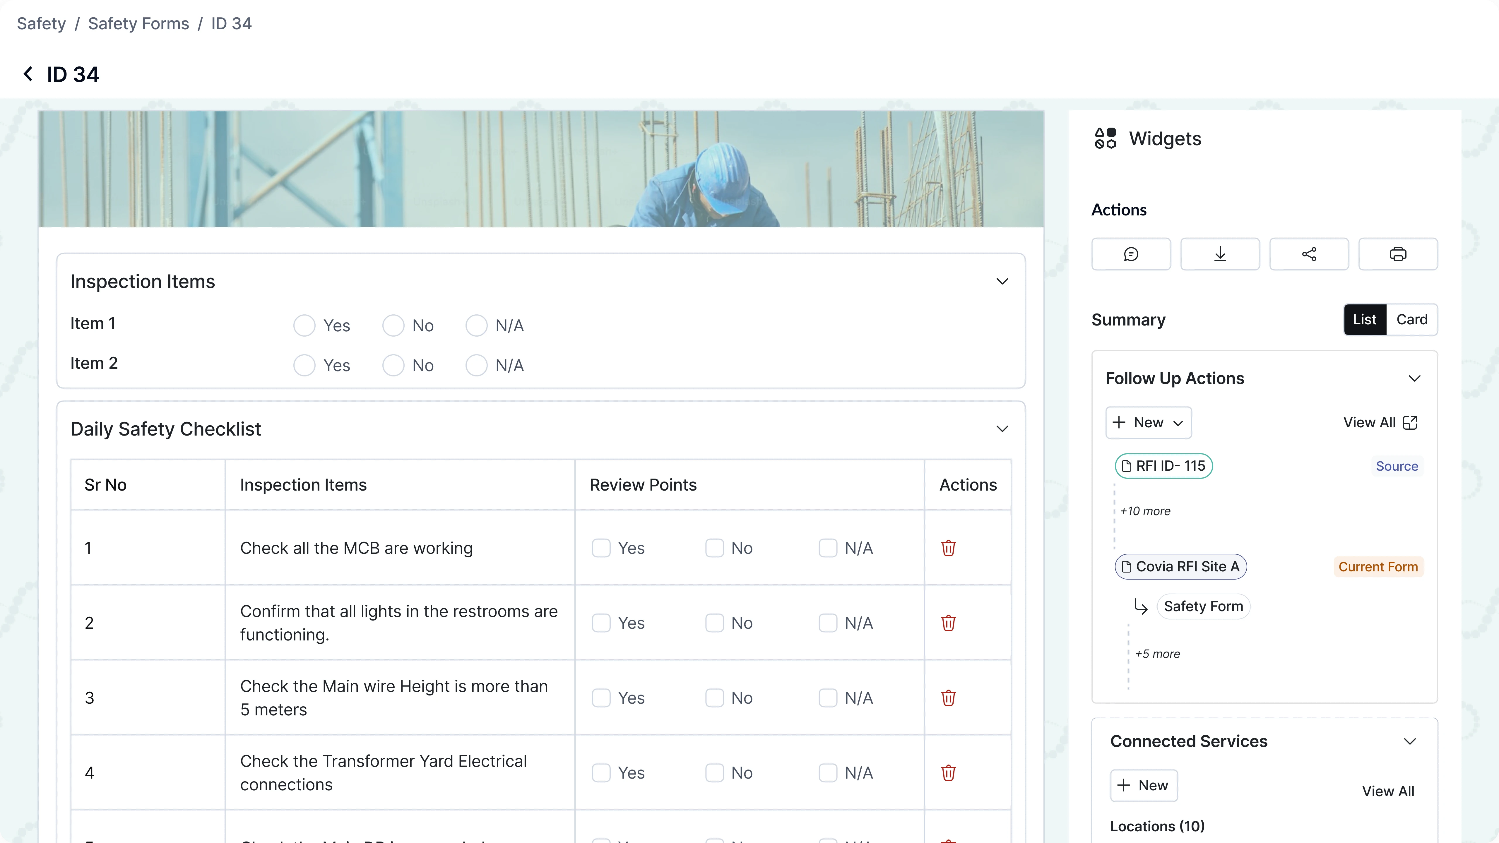Select Yes for Item 1
Image resolution: width=1499 pixels, height=843 pixels.
coord(304,325)
